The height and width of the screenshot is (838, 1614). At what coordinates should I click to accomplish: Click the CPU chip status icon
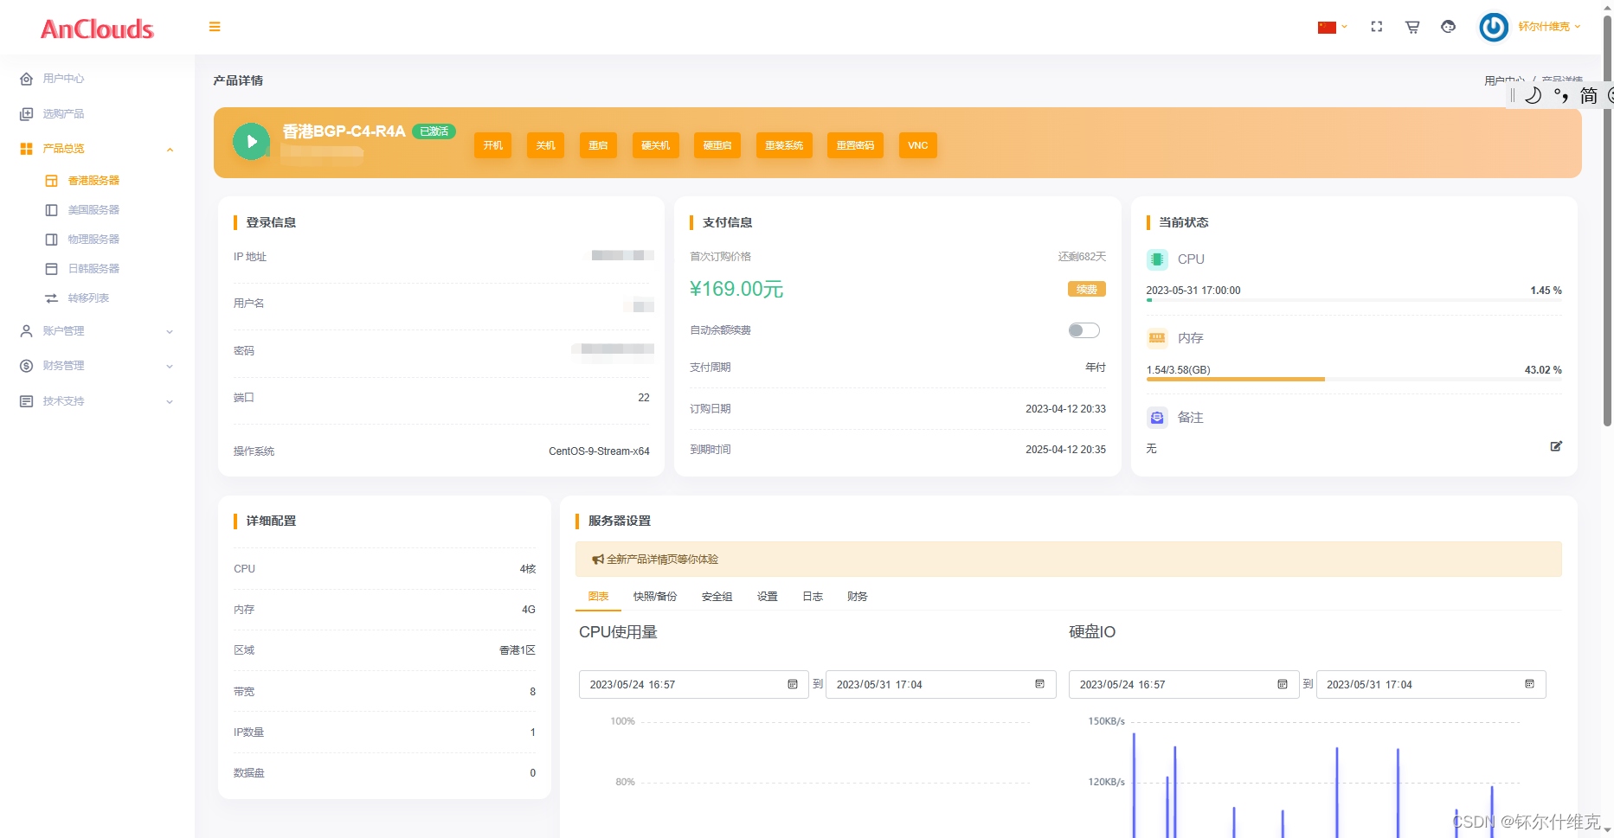click(x=1157, y=259)
